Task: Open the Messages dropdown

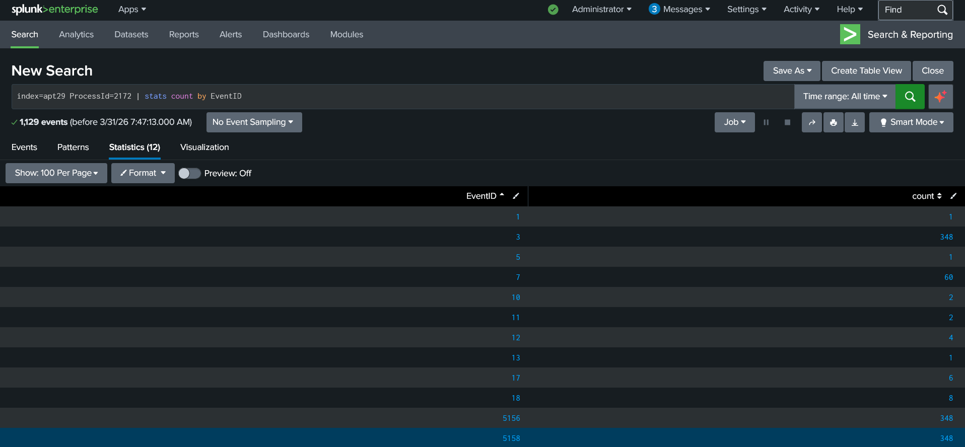Action: tap(686, 9)
